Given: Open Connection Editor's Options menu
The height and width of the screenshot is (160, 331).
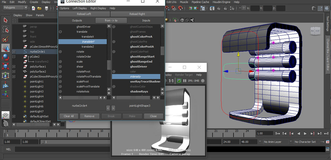Looking at the screenshot, I should pyautogui.click(x=64, y=8).
